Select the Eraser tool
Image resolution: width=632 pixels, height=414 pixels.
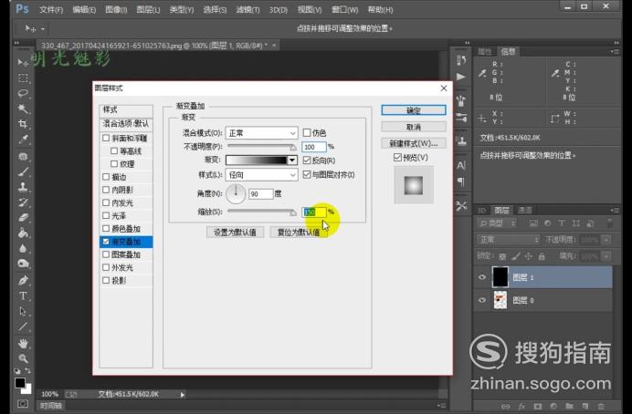pos(23,217)
